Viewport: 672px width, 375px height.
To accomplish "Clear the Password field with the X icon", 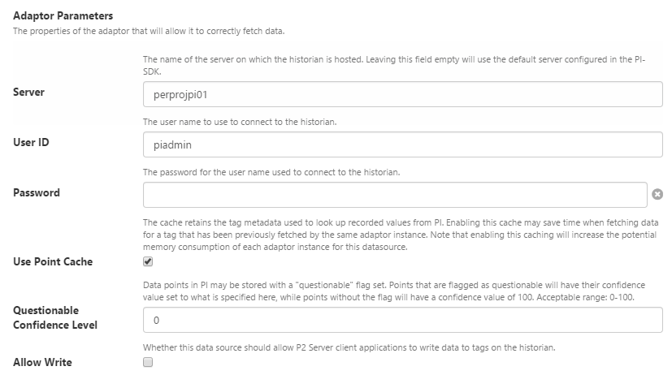I will pos(657,195).
